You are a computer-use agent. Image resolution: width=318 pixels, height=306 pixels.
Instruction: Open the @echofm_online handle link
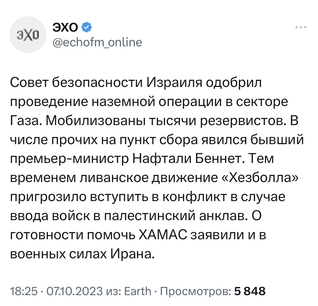click(x=96, y=43)
